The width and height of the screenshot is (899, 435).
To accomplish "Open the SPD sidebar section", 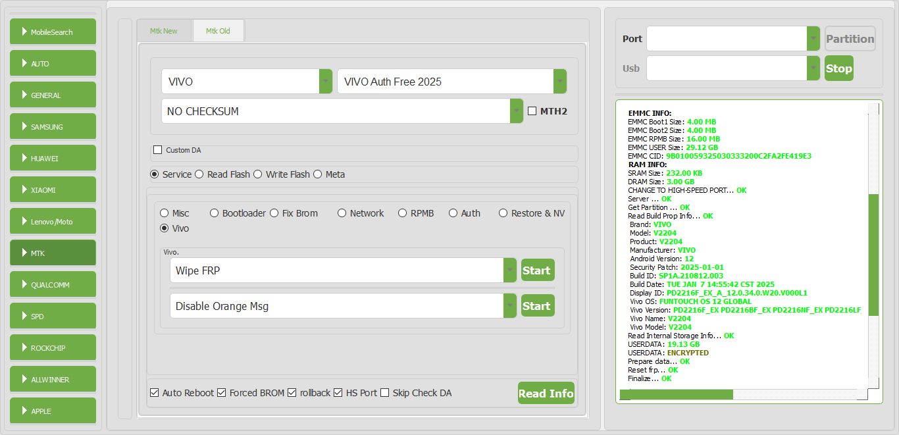I will 53,316.
